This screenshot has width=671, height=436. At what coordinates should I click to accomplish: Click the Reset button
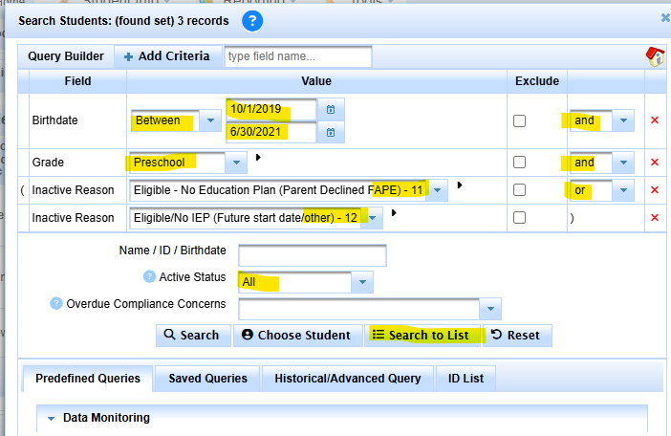(516, 336)
